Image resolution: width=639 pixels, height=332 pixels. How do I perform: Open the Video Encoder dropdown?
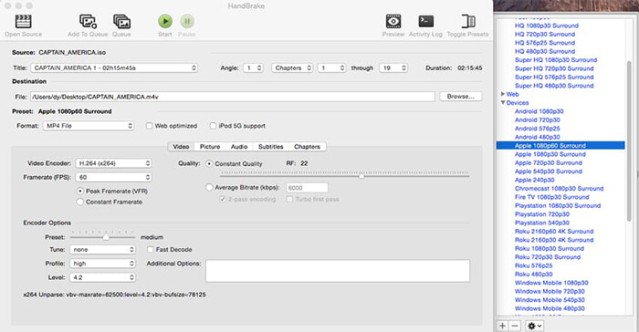[113, 163]
